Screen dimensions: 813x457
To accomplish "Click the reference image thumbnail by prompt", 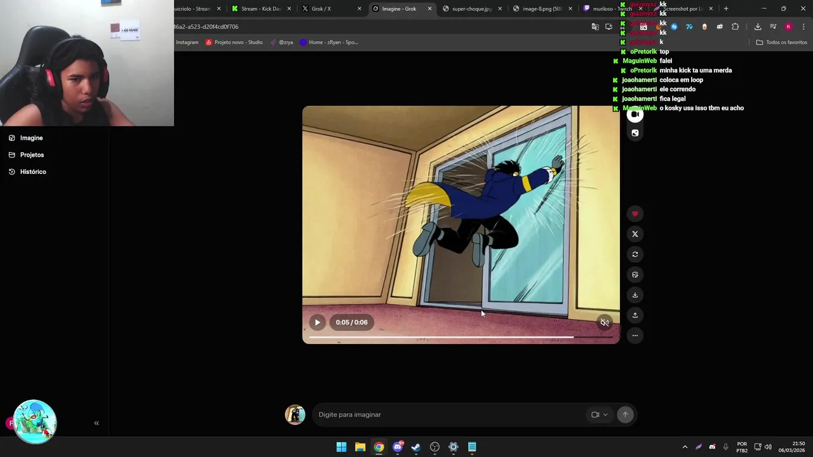I will [295, 414].
